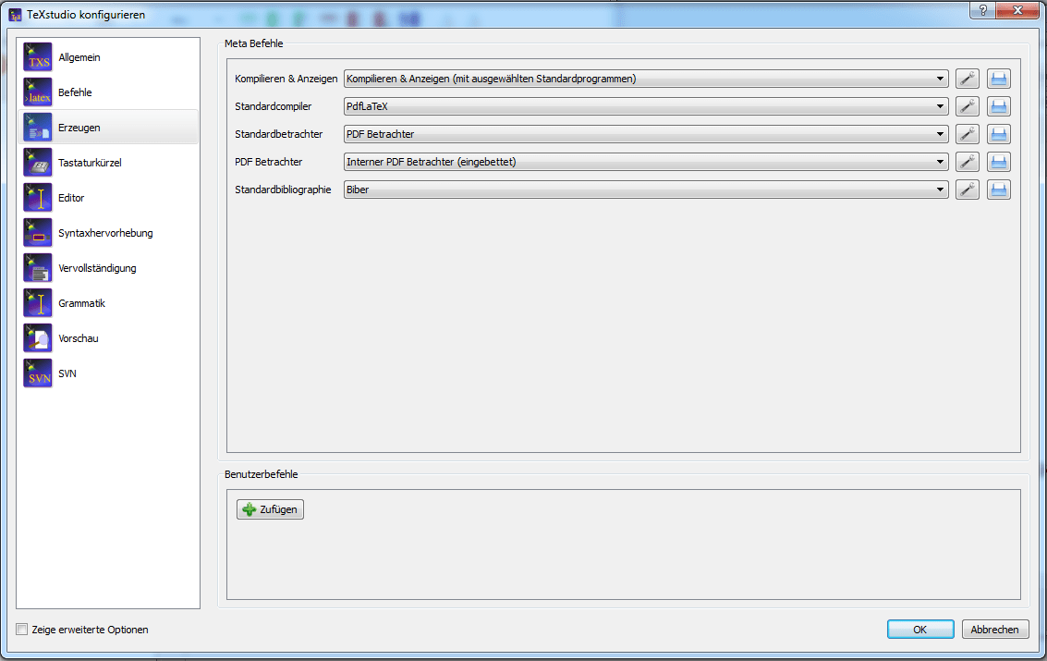Open the Standardcompiler PdfLaTeX dropdown

click(x=646, y=106)
